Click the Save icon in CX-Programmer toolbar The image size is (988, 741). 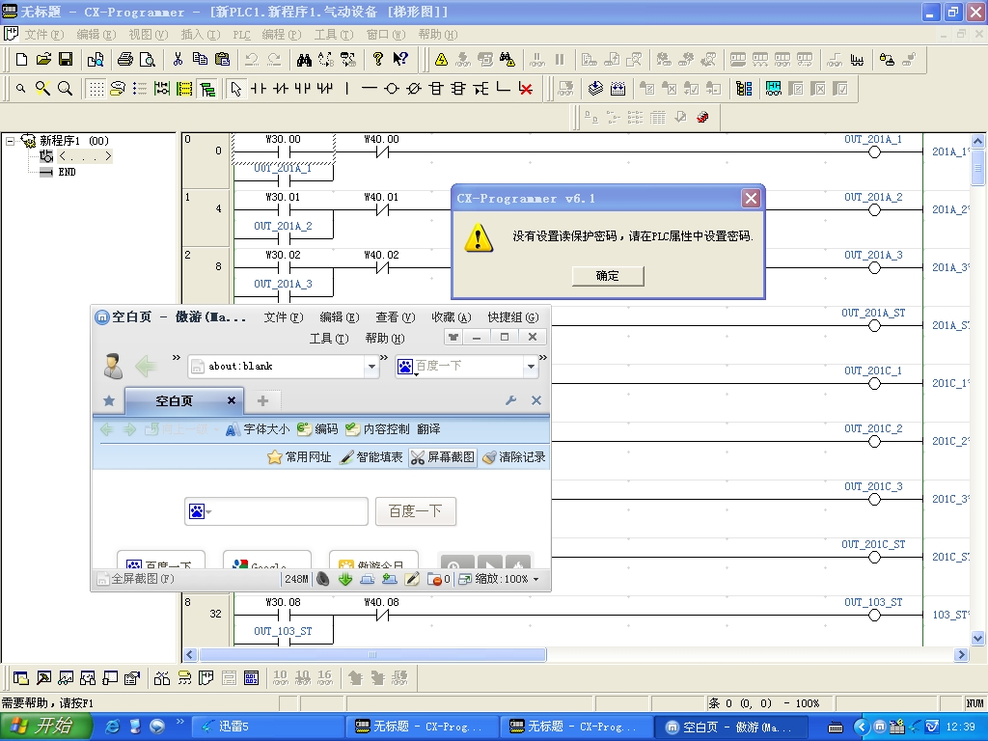pos(66,59)
